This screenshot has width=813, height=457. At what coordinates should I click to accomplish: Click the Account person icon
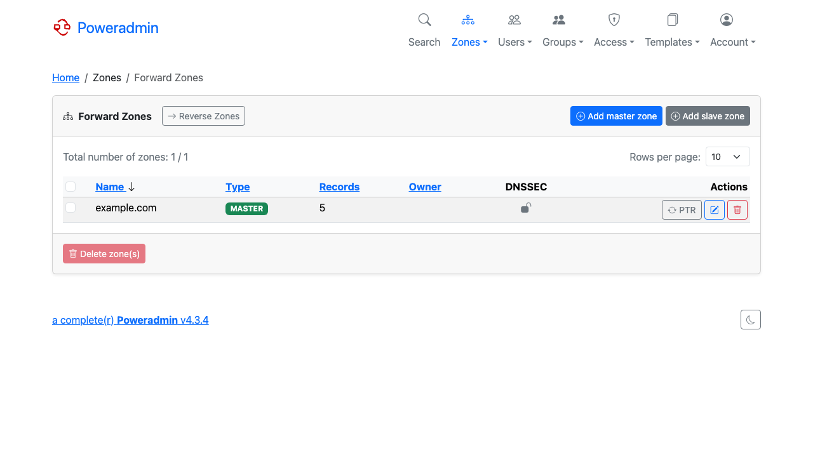coord(727,20)
